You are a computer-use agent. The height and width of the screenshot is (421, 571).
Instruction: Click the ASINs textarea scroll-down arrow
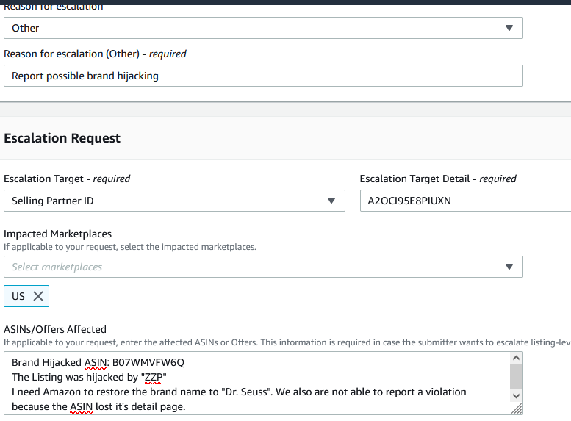pos(517,397)
